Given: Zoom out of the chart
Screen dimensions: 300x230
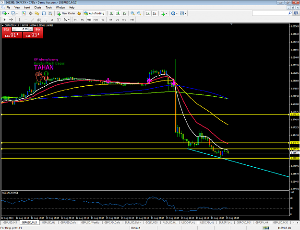Looking at the screenshot, I should (139, 13).
